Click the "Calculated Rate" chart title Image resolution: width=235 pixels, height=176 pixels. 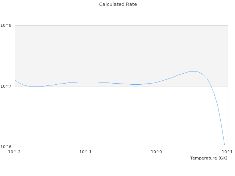coord(117,4)
